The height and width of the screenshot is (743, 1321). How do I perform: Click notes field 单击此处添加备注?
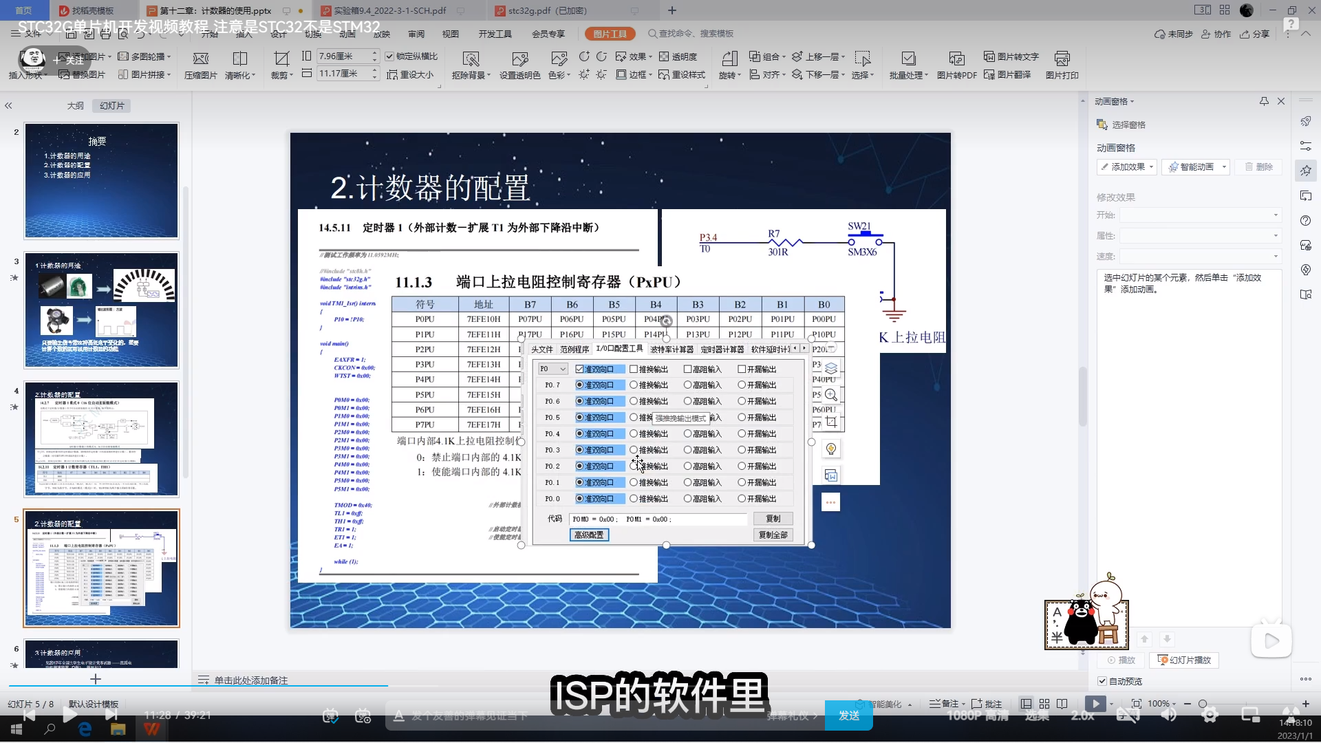(x=251, y=680)
